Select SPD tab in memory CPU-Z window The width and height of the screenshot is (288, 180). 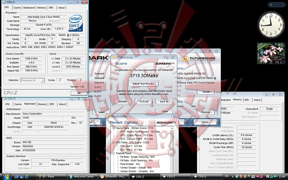click(x=247, y=100)
